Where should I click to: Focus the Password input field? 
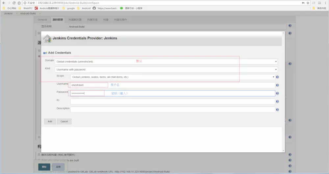point(173,93)
